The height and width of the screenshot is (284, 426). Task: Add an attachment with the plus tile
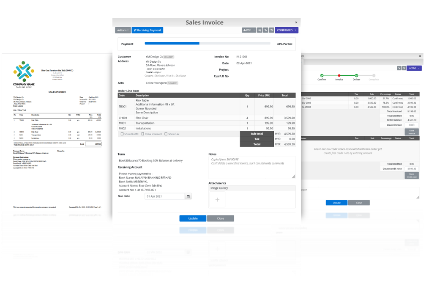[x=217, y=200]
